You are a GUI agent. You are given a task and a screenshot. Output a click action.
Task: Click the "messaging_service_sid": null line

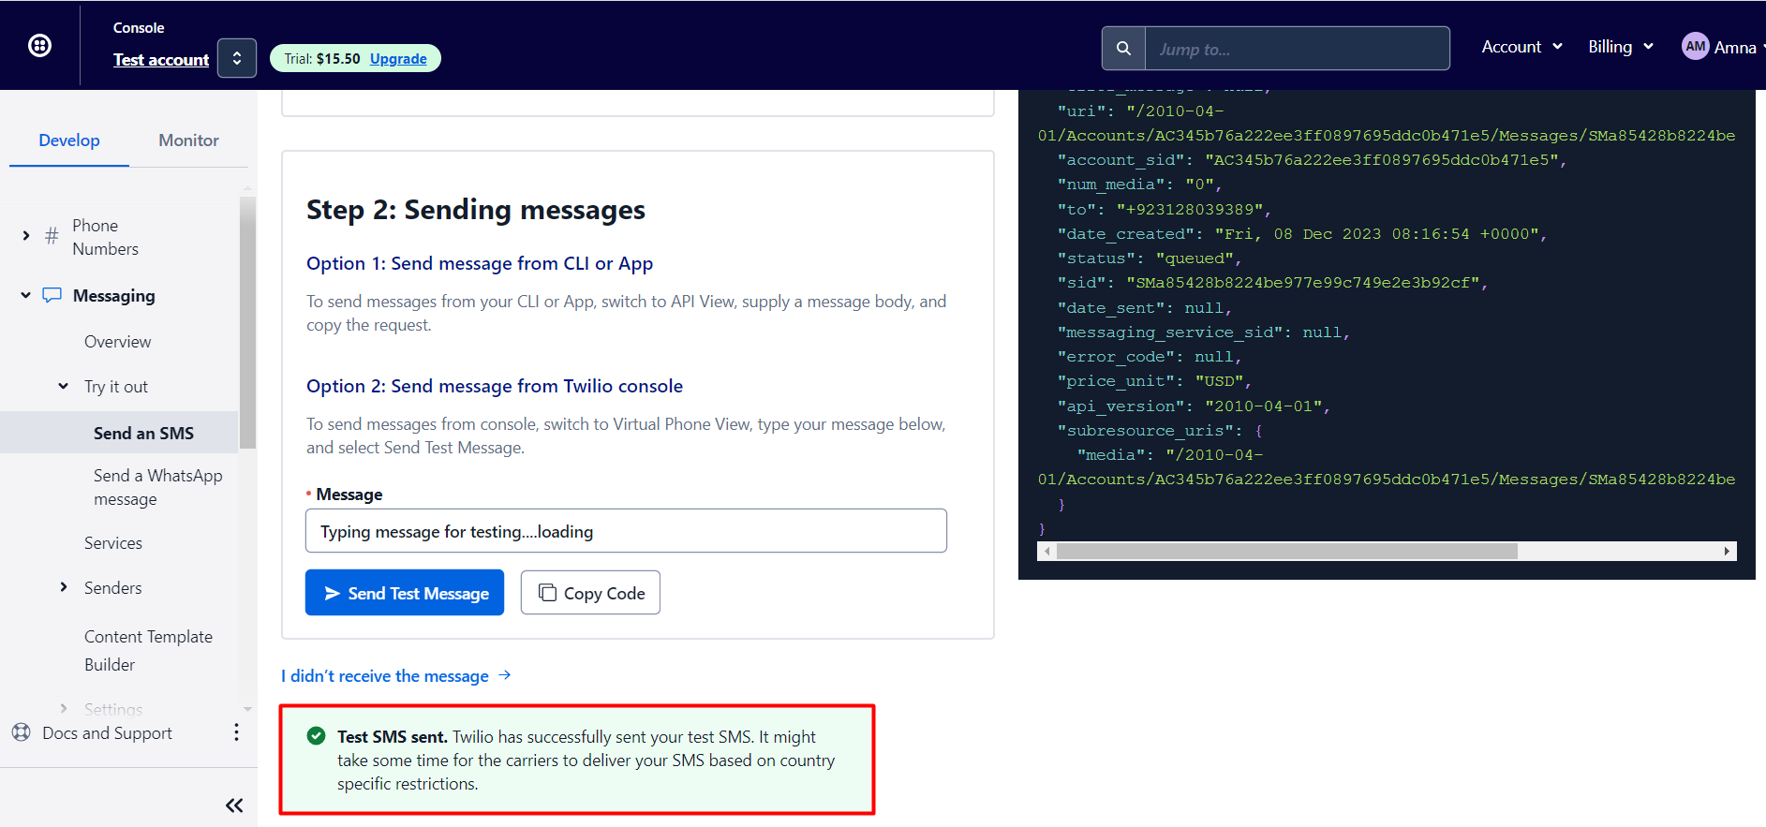(1203, 332)
